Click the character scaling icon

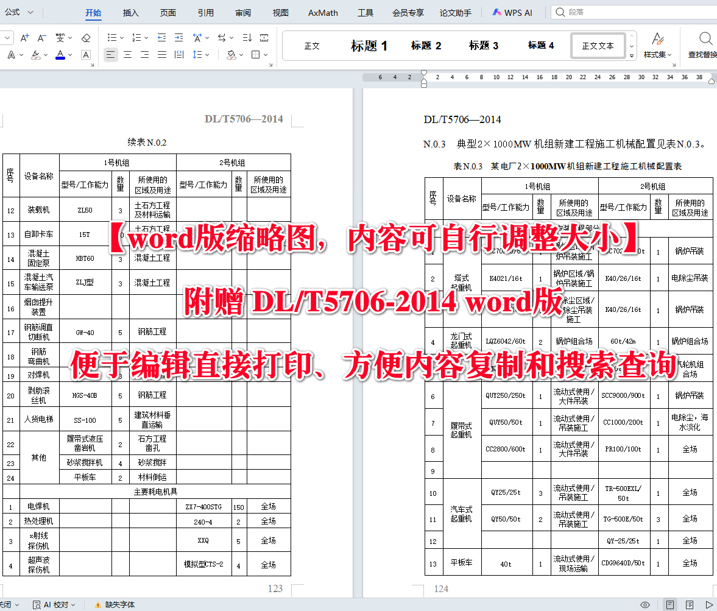(x=197, y=38)
